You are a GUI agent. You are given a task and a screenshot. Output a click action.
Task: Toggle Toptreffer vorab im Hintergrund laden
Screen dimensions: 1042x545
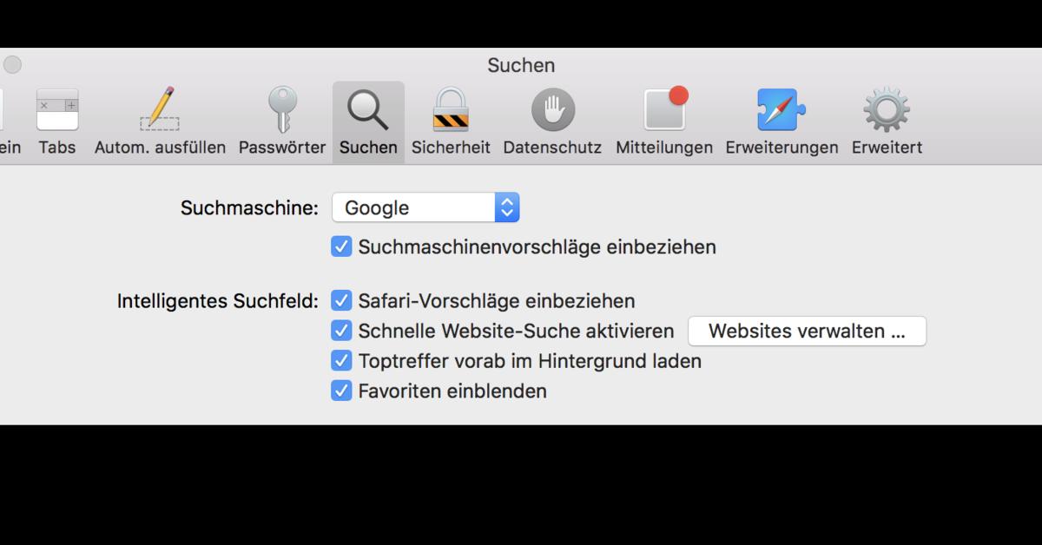(341, 361)
